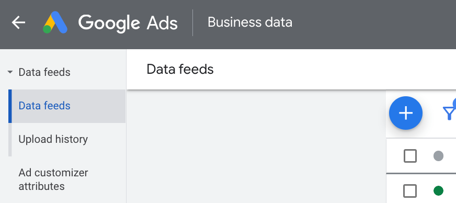Open the filter funnel icon
The height and width of the screenshot is (203, 456).
(449, 113)
